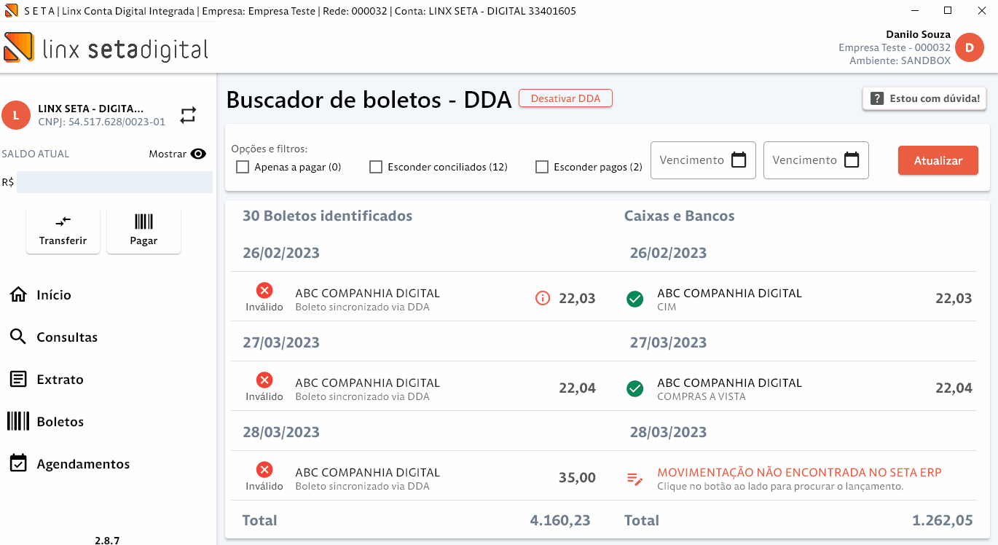The height and width of the screenshot is (545, 998).
Task: Click the Caixas e Bancos heading
Action: coord(680,216)
